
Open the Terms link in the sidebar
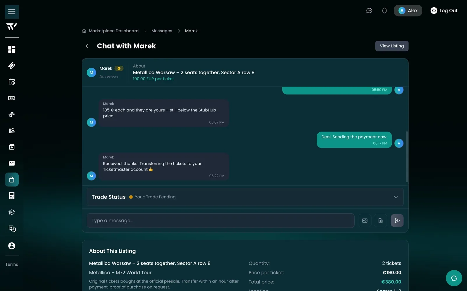tap(12, 265)
